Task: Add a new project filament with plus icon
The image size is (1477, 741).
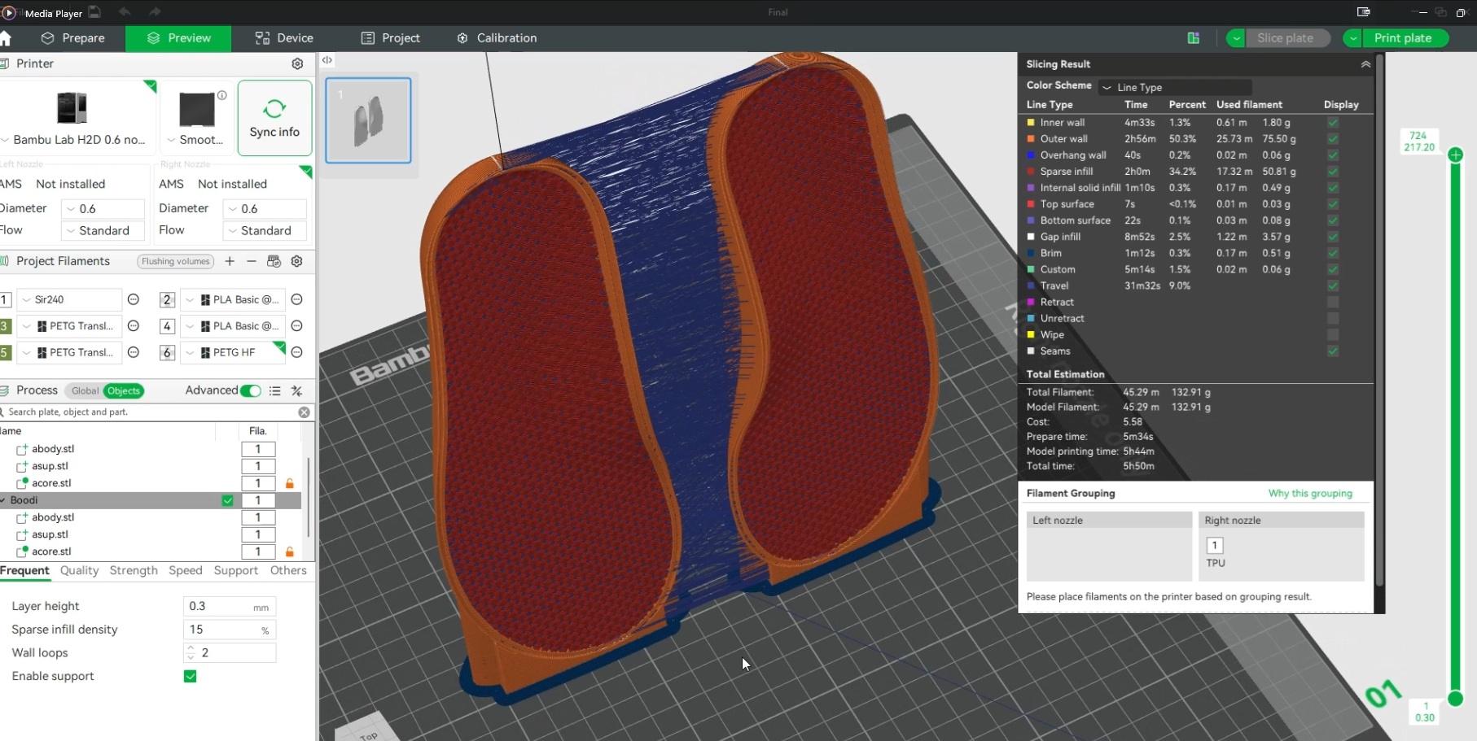Action: (x=230, y=261)
